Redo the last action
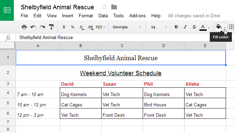 coord(42,27)
